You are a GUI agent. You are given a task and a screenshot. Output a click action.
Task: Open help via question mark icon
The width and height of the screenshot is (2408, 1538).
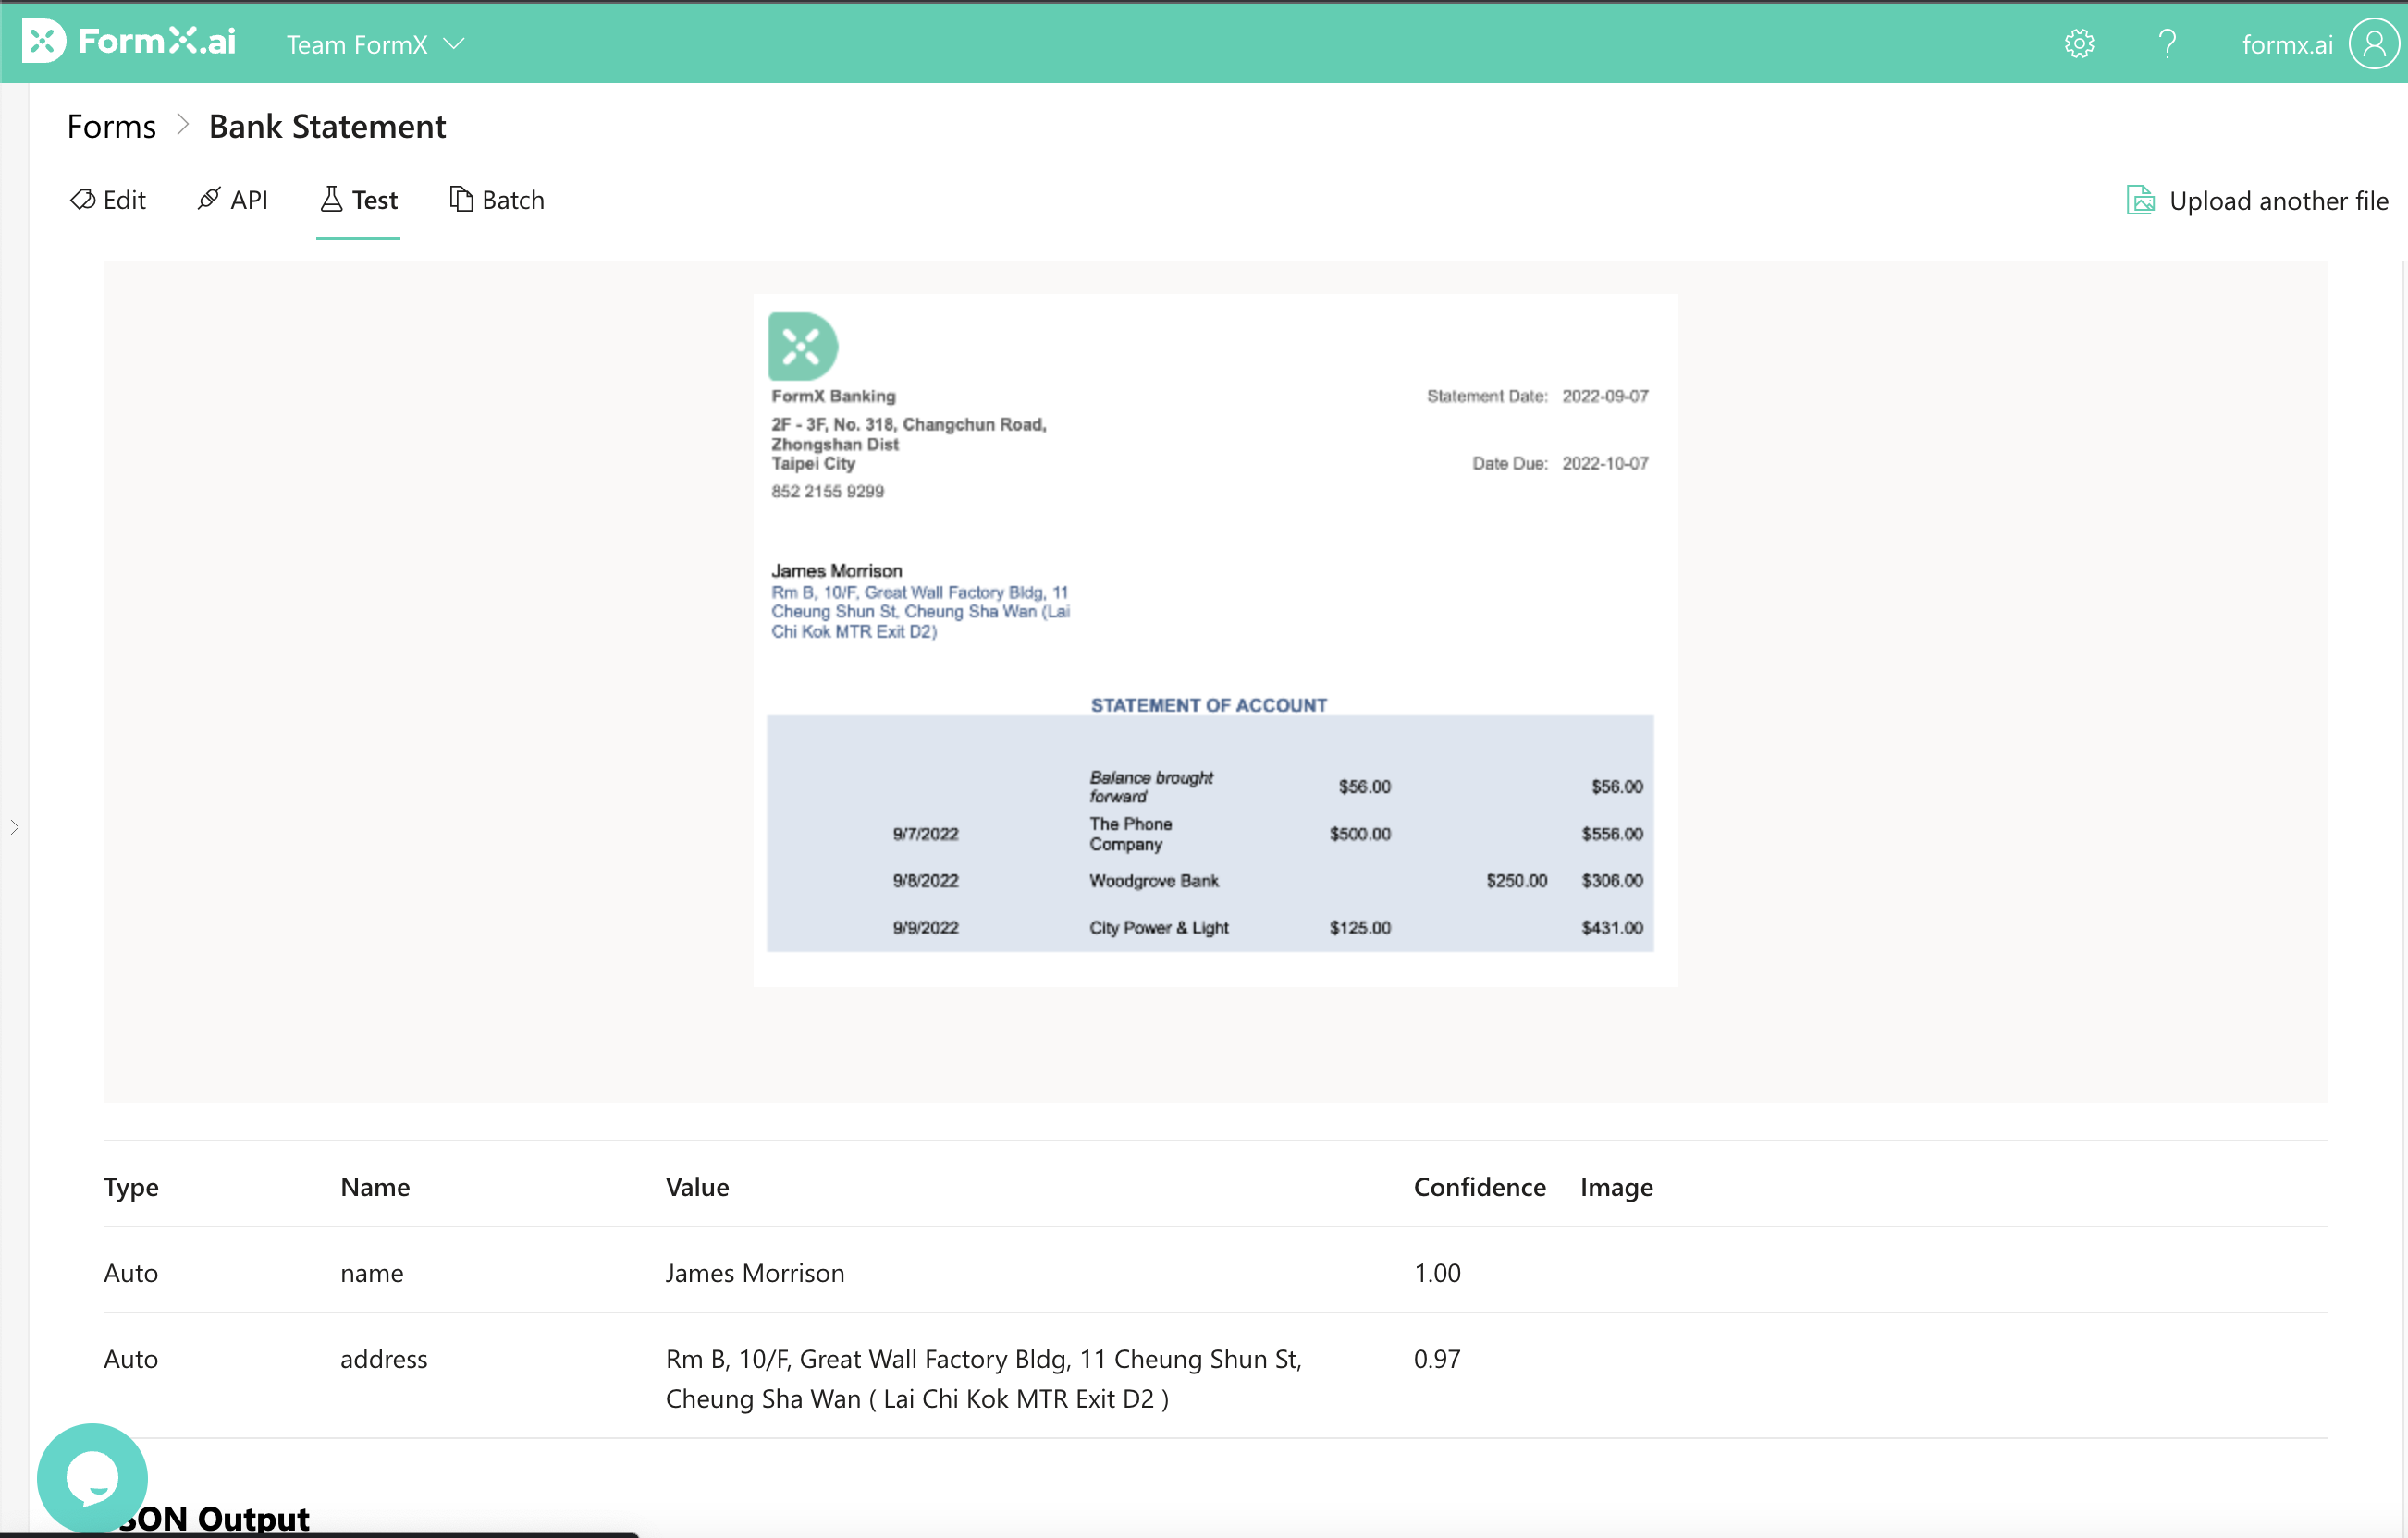coord(2167,44)
